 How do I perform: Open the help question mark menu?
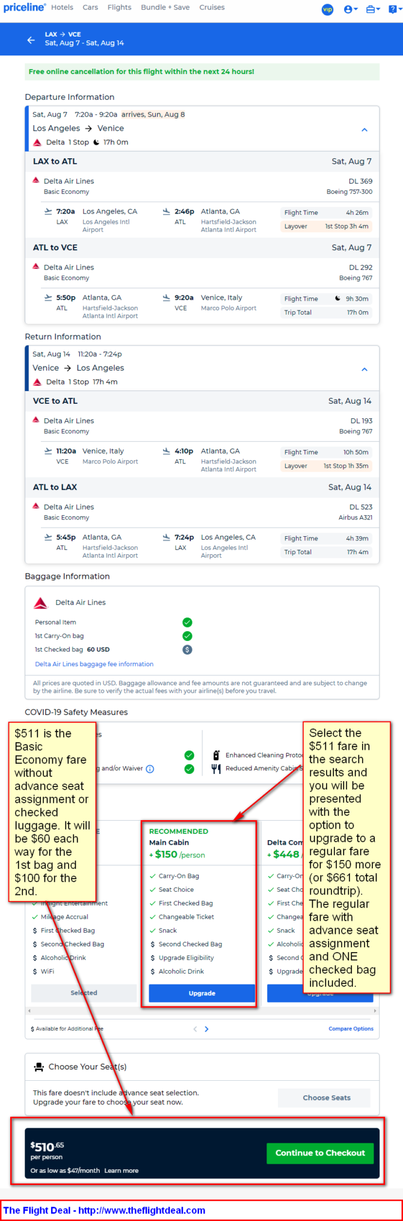[394, 9]
